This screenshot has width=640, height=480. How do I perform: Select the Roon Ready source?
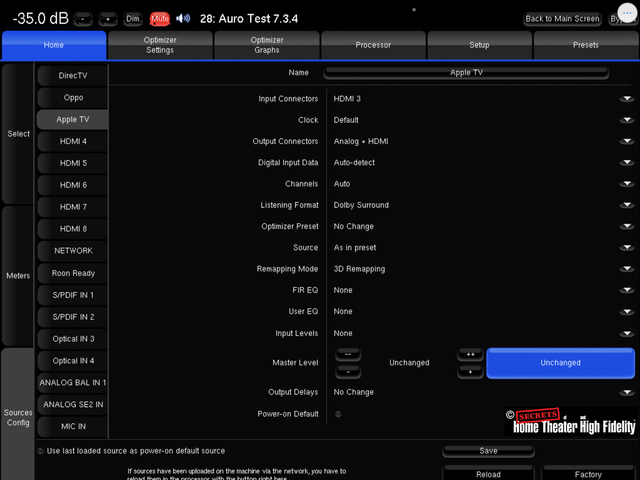click(x=73, y=273)
